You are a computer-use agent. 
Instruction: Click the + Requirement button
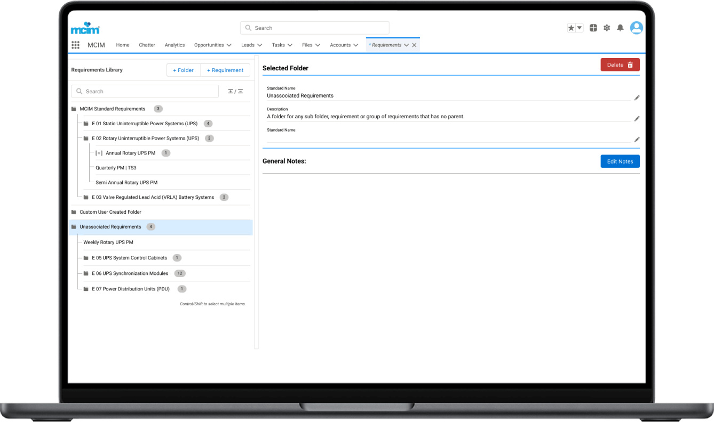click(x=225, y=70)
